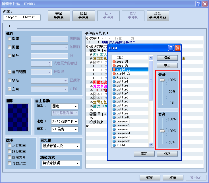
Task: Click the orange icon of Field_01
Action: click(x=114, y=69)
